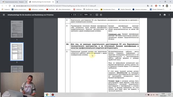Tick the Подтверждение получения базовой квалификации checkbox
The image size is (173, 97).
coord(67,26)
